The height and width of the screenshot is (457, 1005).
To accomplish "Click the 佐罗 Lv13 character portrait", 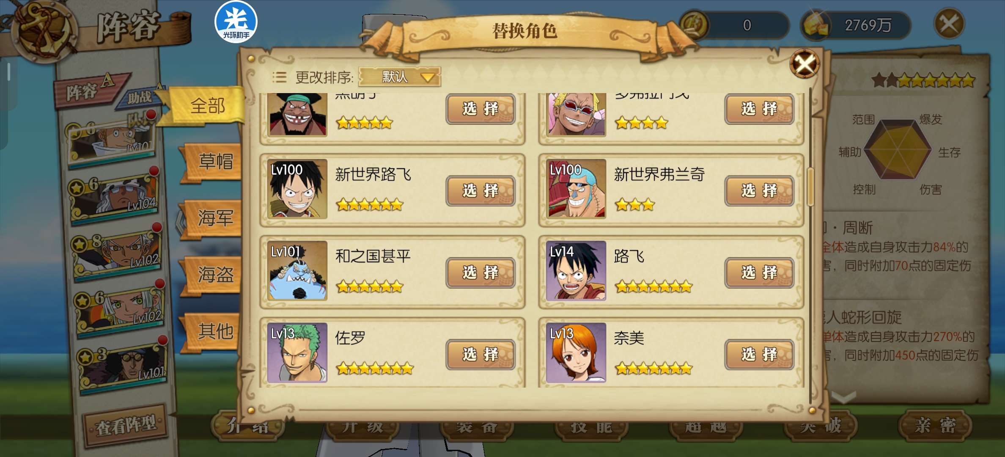I will click(x=297, y=352).
